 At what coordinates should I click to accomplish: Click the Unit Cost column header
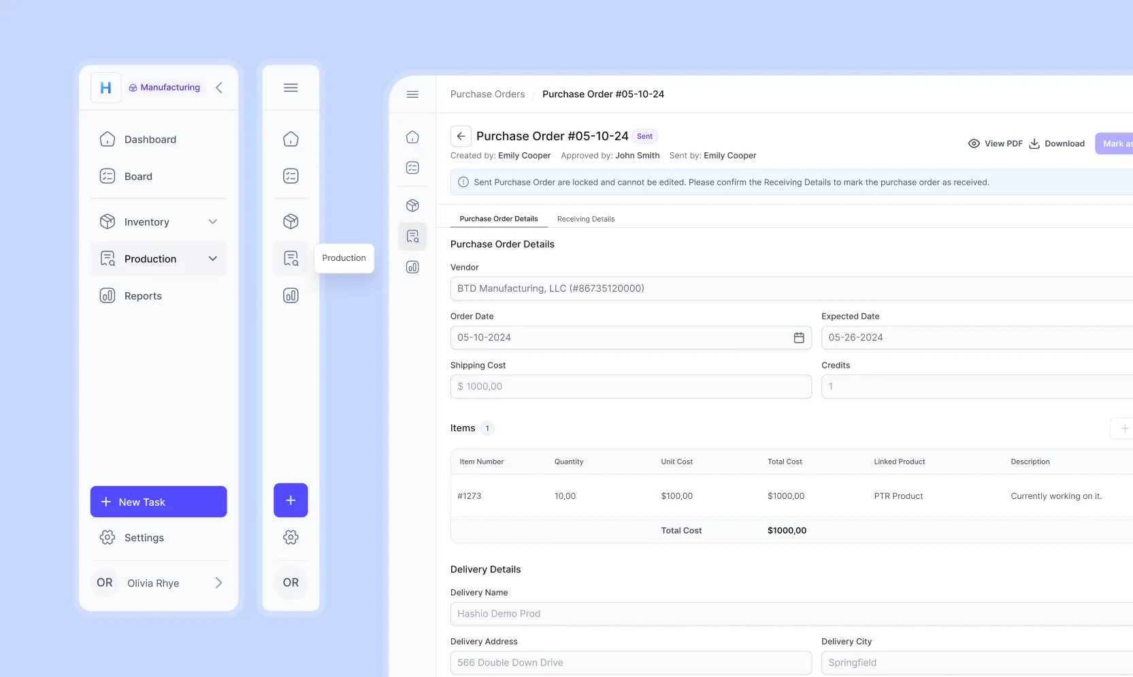[x=676, y=462]
